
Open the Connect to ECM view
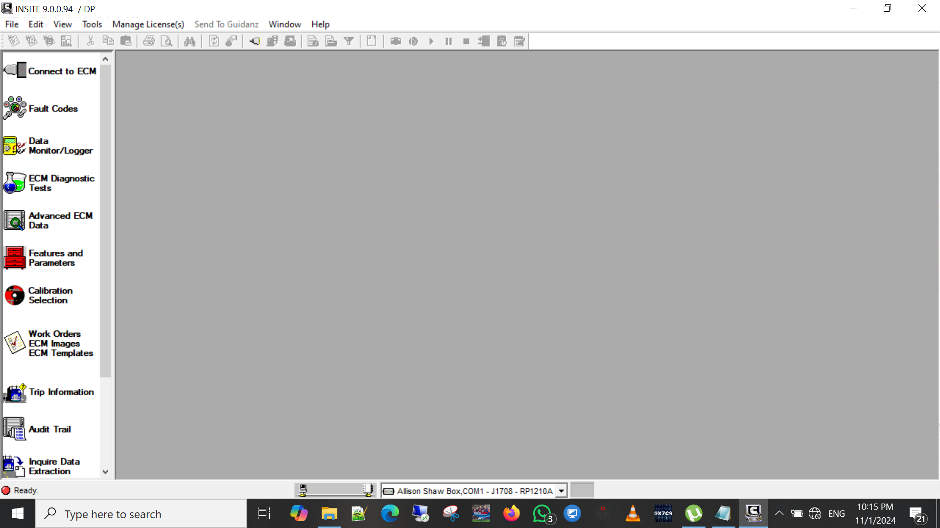tap(50, 71)
